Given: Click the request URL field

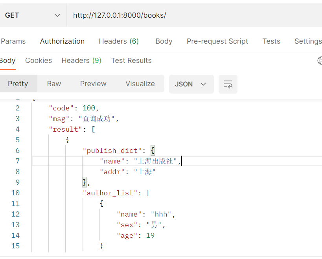Looking at the screenshot, I should (x=193, y=15).
